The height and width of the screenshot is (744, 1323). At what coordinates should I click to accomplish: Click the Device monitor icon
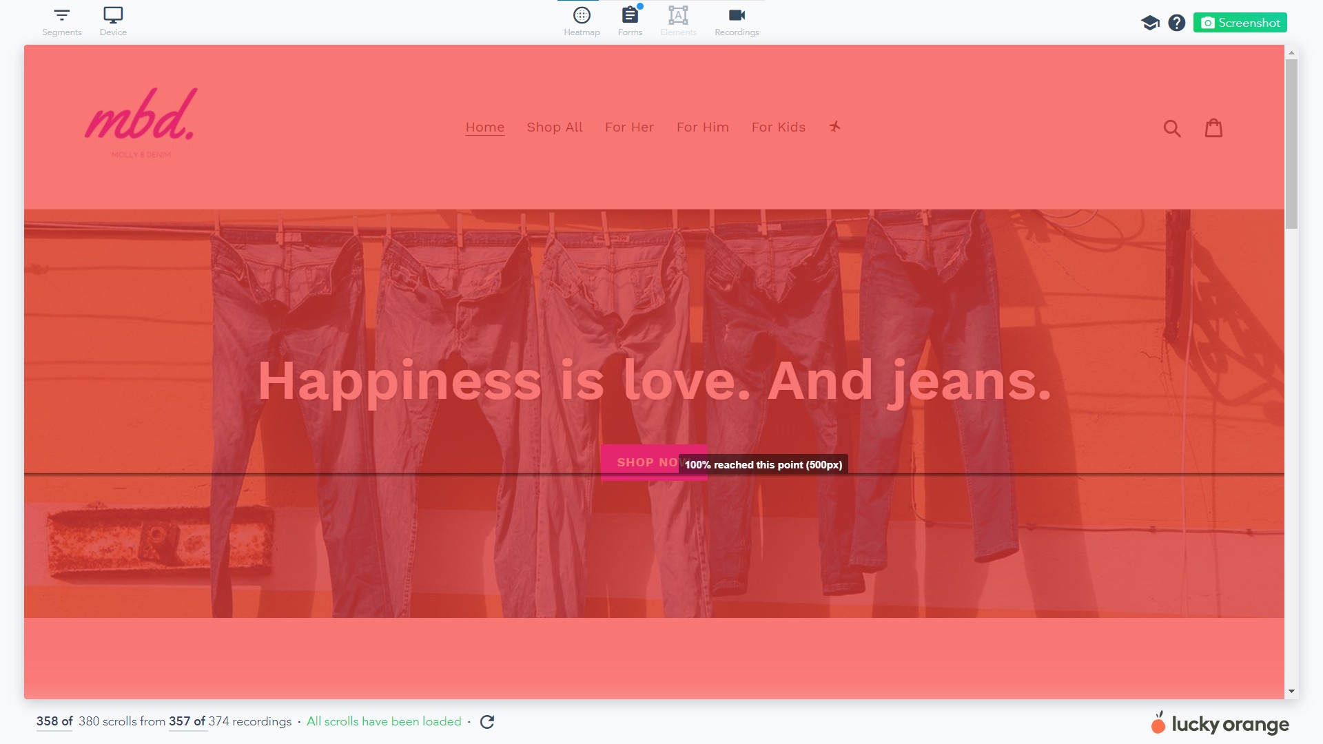[113, 15]
